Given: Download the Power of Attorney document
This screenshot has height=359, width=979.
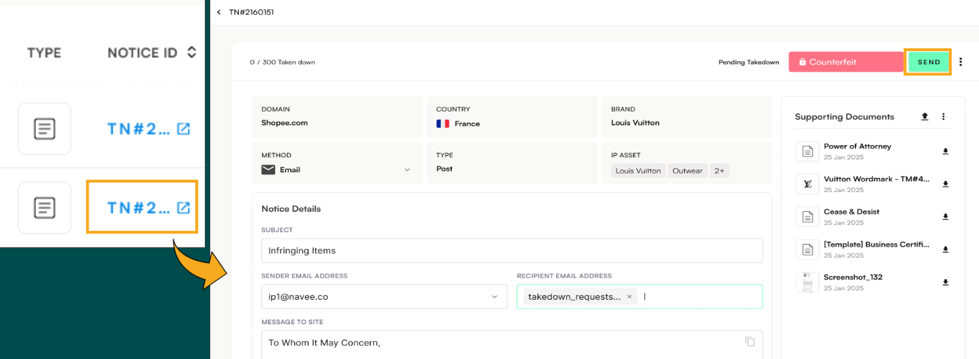Looking at the screenshot, I should tap(946, 151).
